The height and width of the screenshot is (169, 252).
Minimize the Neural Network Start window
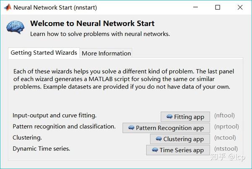[195, 7]
